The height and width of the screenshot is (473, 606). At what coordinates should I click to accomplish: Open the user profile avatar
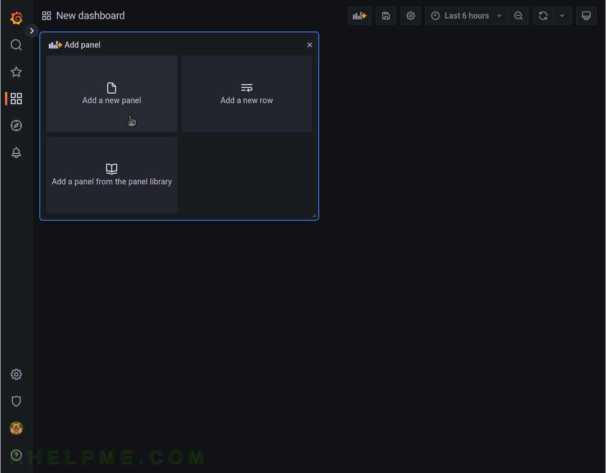tap(16, 428)
